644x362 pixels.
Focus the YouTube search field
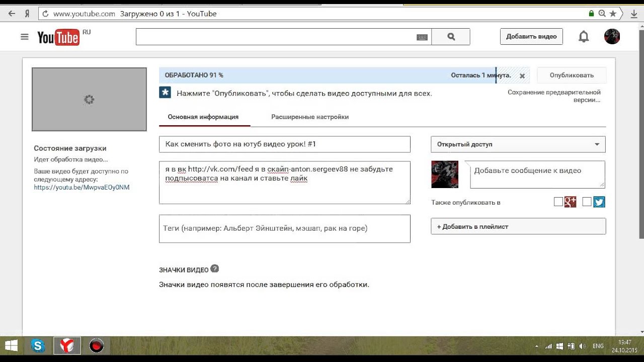pos(276,37)
